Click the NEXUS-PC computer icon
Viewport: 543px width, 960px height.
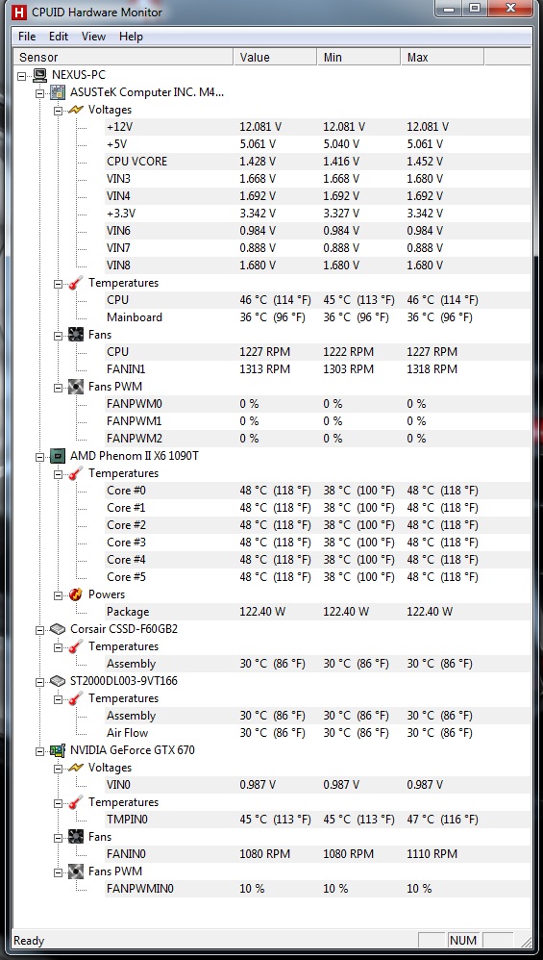click(39, 75)
